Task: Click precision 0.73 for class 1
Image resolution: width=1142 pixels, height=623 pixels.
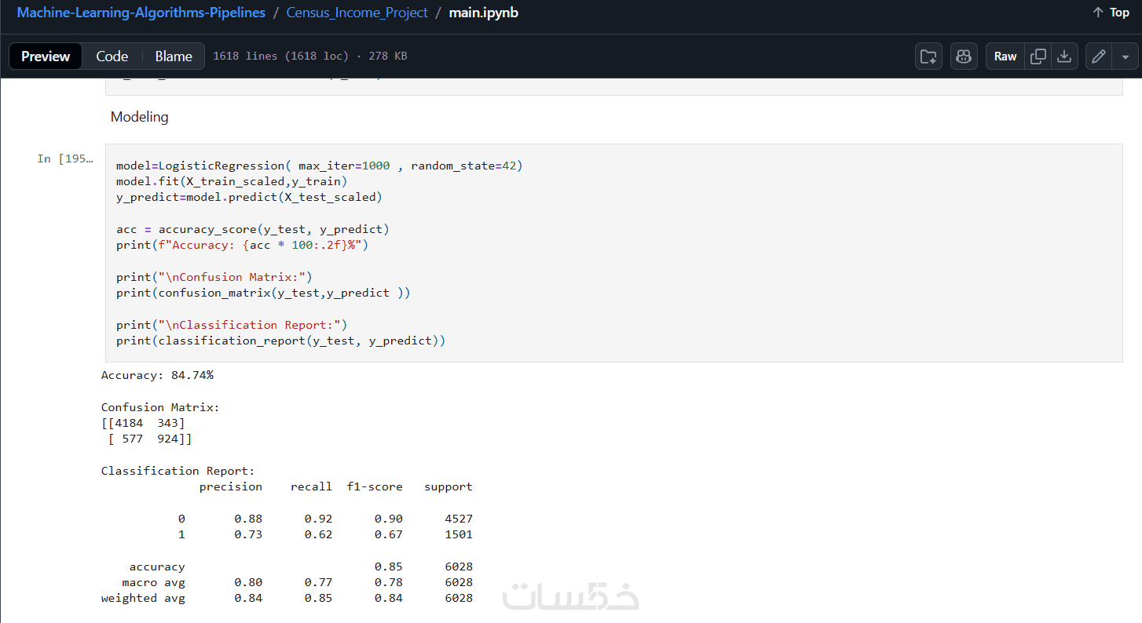Action: 248,534
